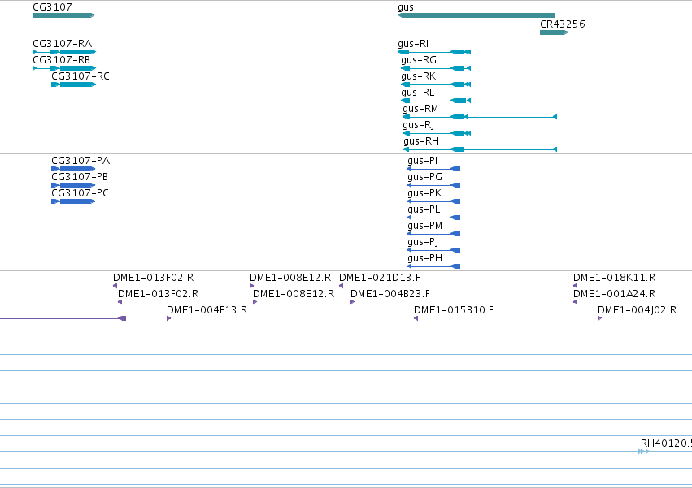Click the CG3107-RB transcript label

(61, 60)
